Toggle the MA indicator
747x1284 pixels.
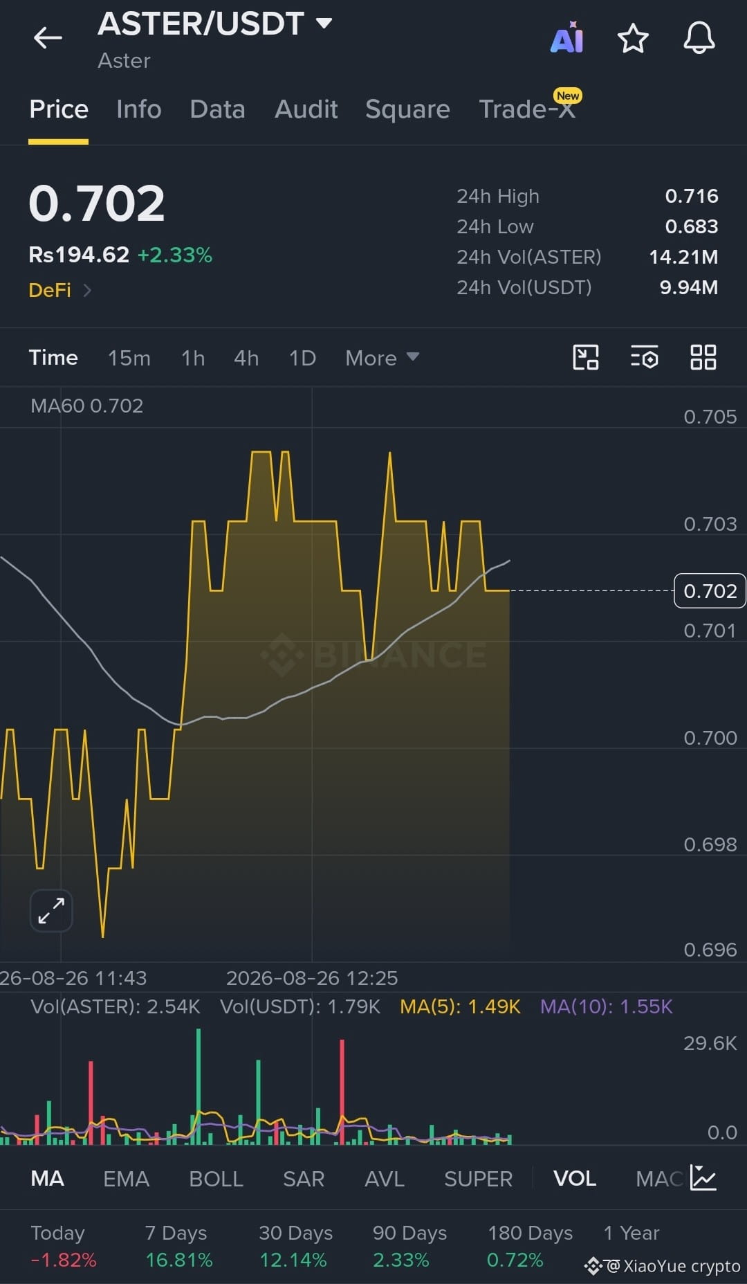48,1178
